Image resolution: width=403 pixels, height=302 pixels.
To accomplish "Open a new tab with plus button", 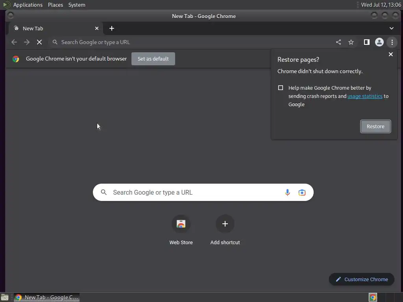I will (x=111, y=28).
